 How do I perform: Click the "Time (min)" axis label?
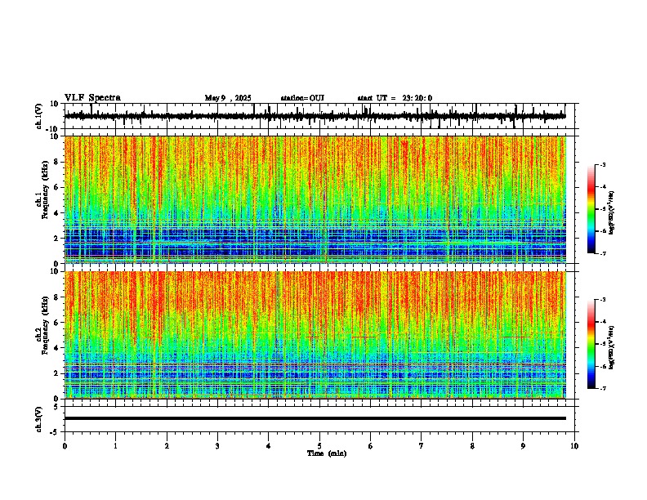(x=327, y=453)
